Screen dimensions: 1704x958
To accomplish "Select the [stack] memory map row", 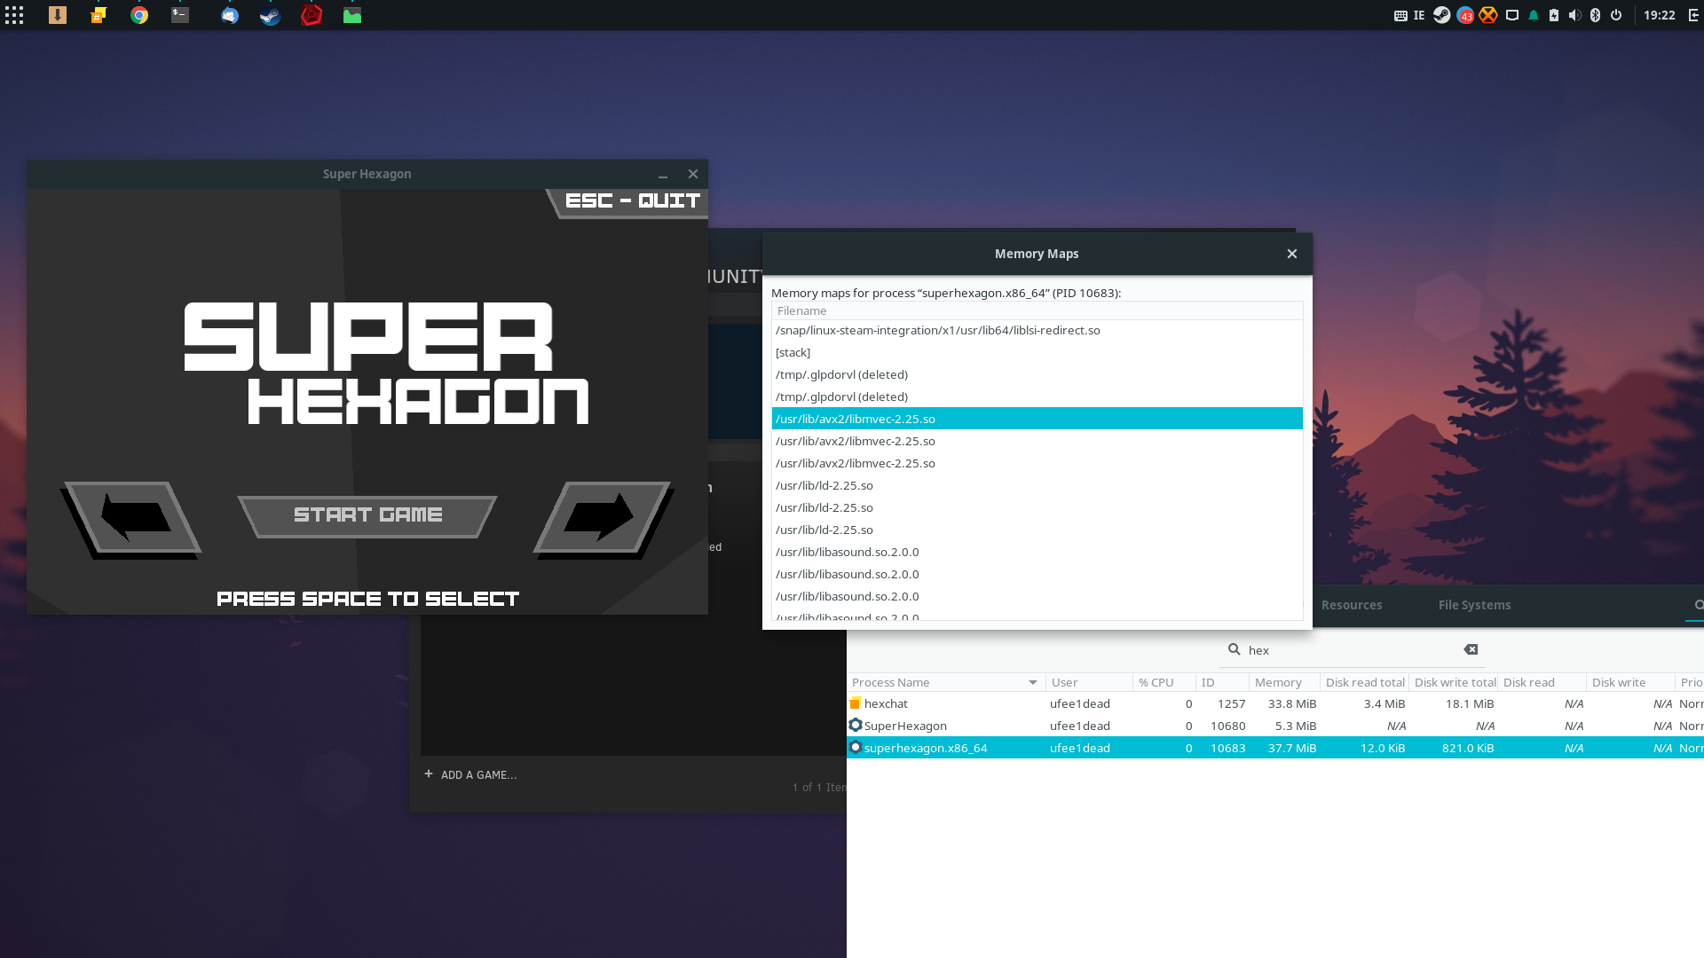I will tap(1037, 352).
